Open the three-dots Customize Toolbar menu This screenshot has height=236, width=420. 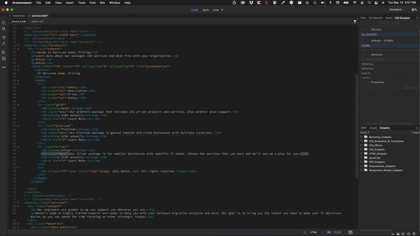click(x=3, y=67)
